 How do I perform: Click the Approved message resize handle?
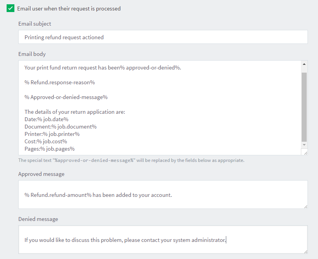pyautogui.click(x=305, y=206)
